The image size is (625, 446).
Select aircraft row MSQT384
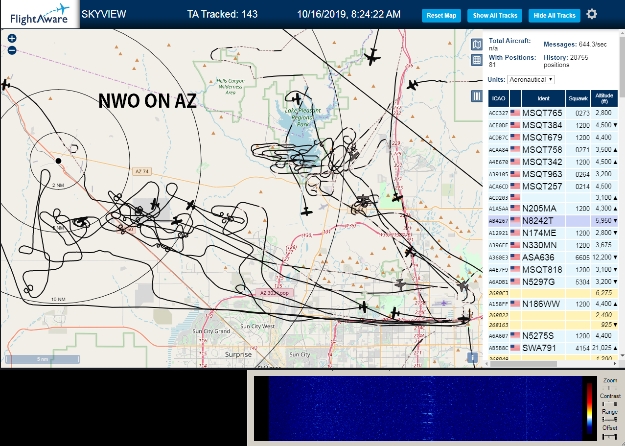(x=553, y=125)
